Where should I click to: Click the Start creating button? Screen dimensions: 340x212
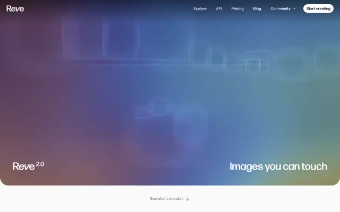click(x=318, y=8)
